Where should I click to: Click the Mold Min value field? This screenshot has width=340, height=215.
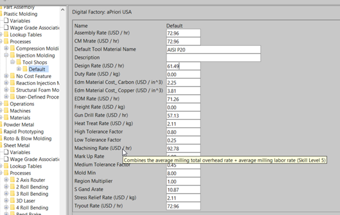[184, 173]
